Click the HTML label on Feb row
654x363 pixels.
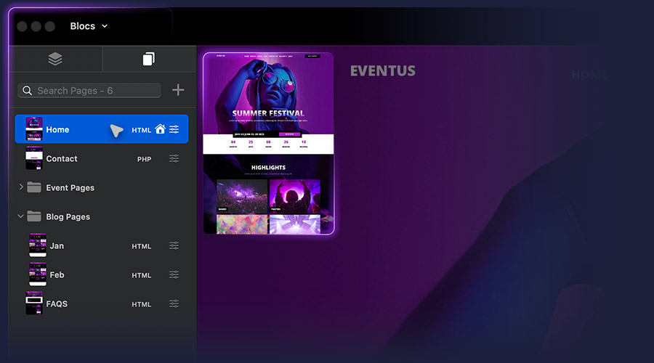142,275
